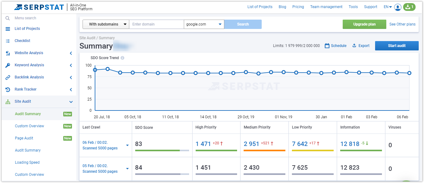The height and width of the screenshot is (183, 424).
Task: Open the user profile icon
Action: click(398, 7)
